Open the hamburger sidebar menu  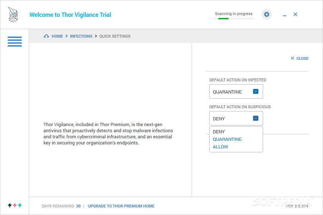pyautogui.click(x=15, y=42)
